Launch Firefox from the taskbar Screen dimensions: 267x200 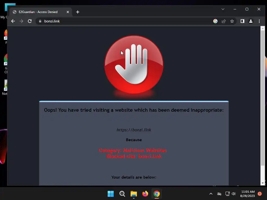145,194
